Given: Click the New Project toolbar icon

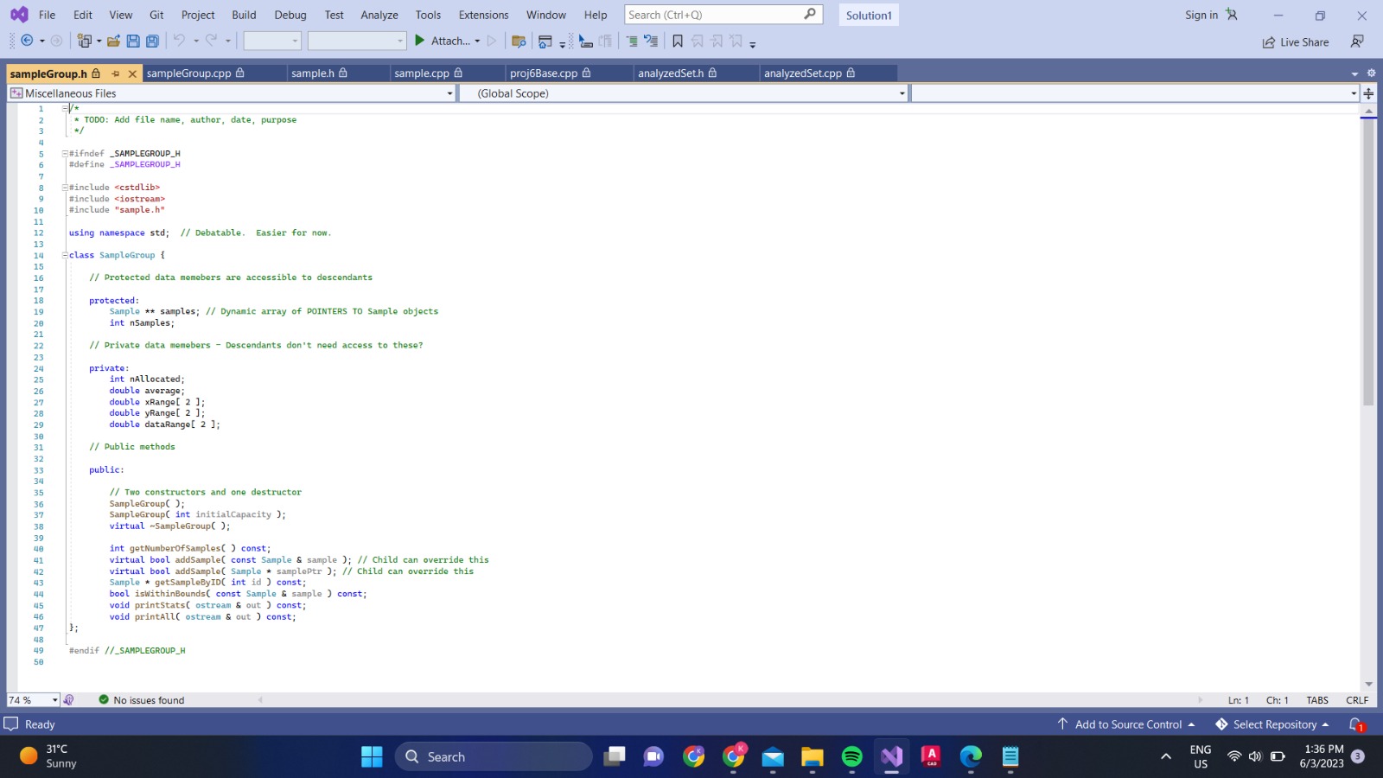Looking at the screenshot, I should coord(84,41).
